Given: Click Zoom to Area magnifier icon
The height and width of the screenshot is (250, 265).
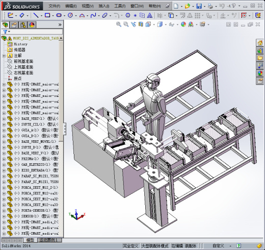Looking at the screenshot, I should pyautogui.click(x=126, y=24).
